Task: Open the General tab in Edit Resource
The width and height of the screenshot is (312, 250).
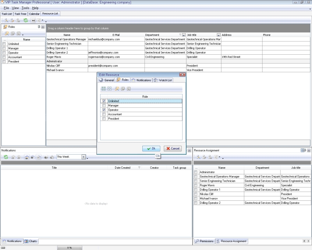Action: point(106,80)
